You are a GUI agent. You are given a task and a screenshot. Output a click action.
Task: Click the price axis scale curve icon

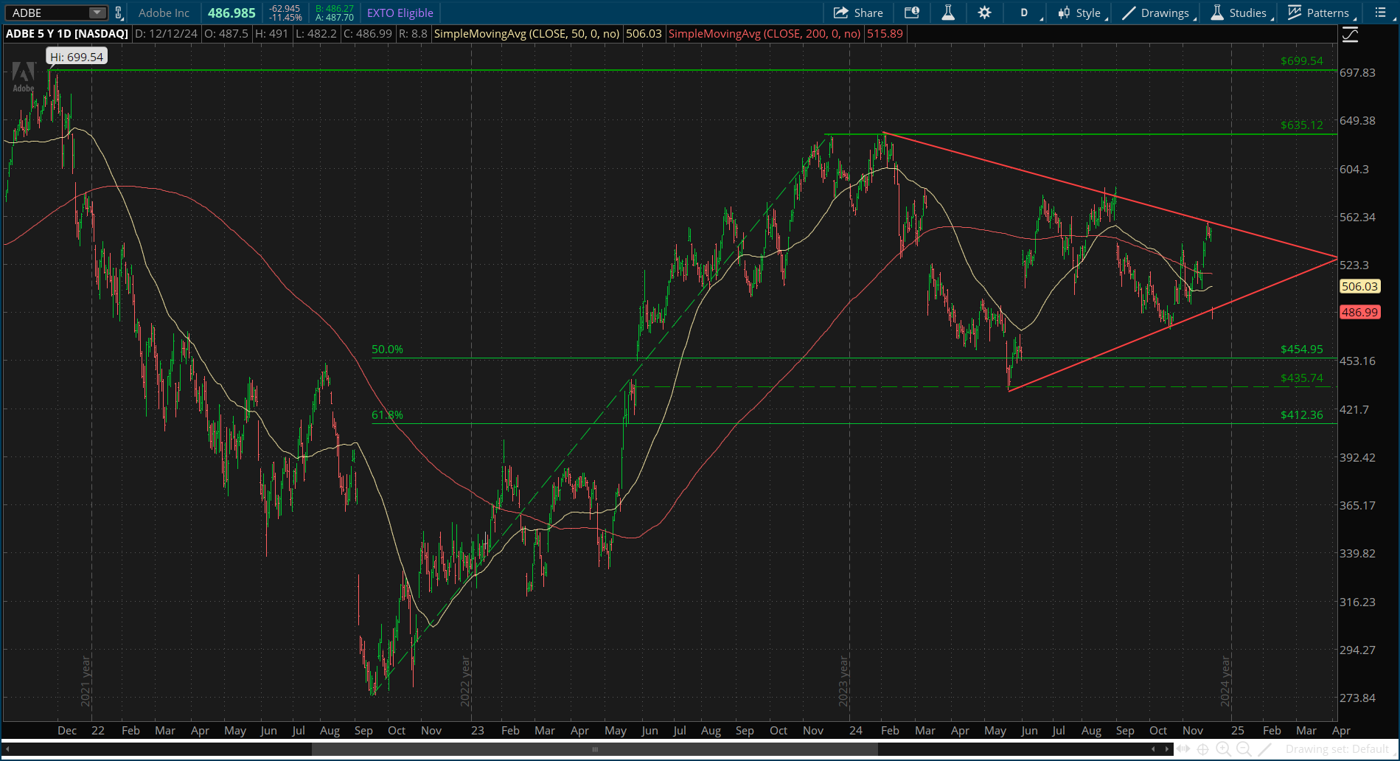click(1350, 35)
